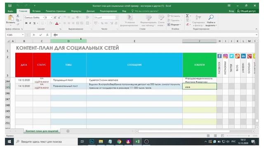
Task: Add a new sheet with plus icon
Action: point(68,131)
